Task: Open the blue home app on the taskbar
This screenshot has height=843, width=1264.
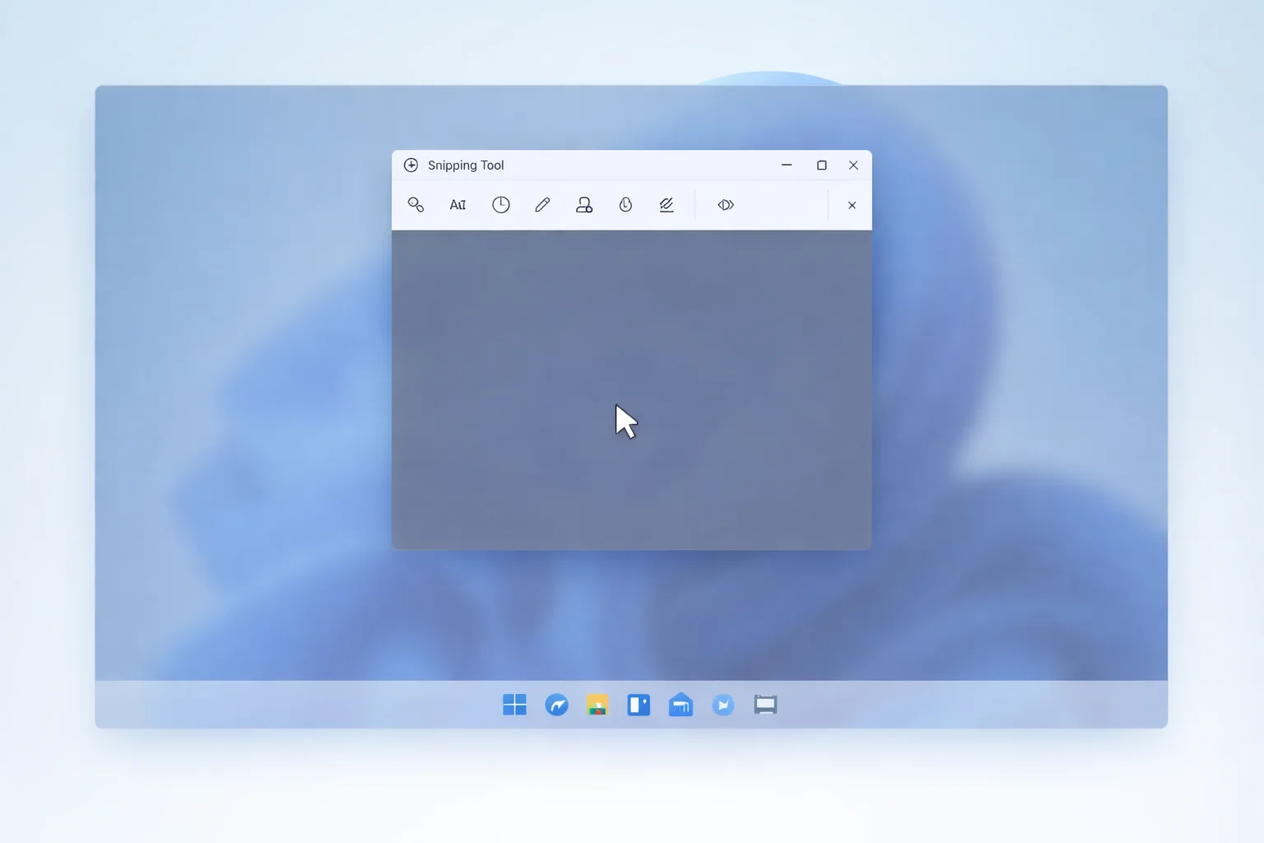Action: coord(681,705)
